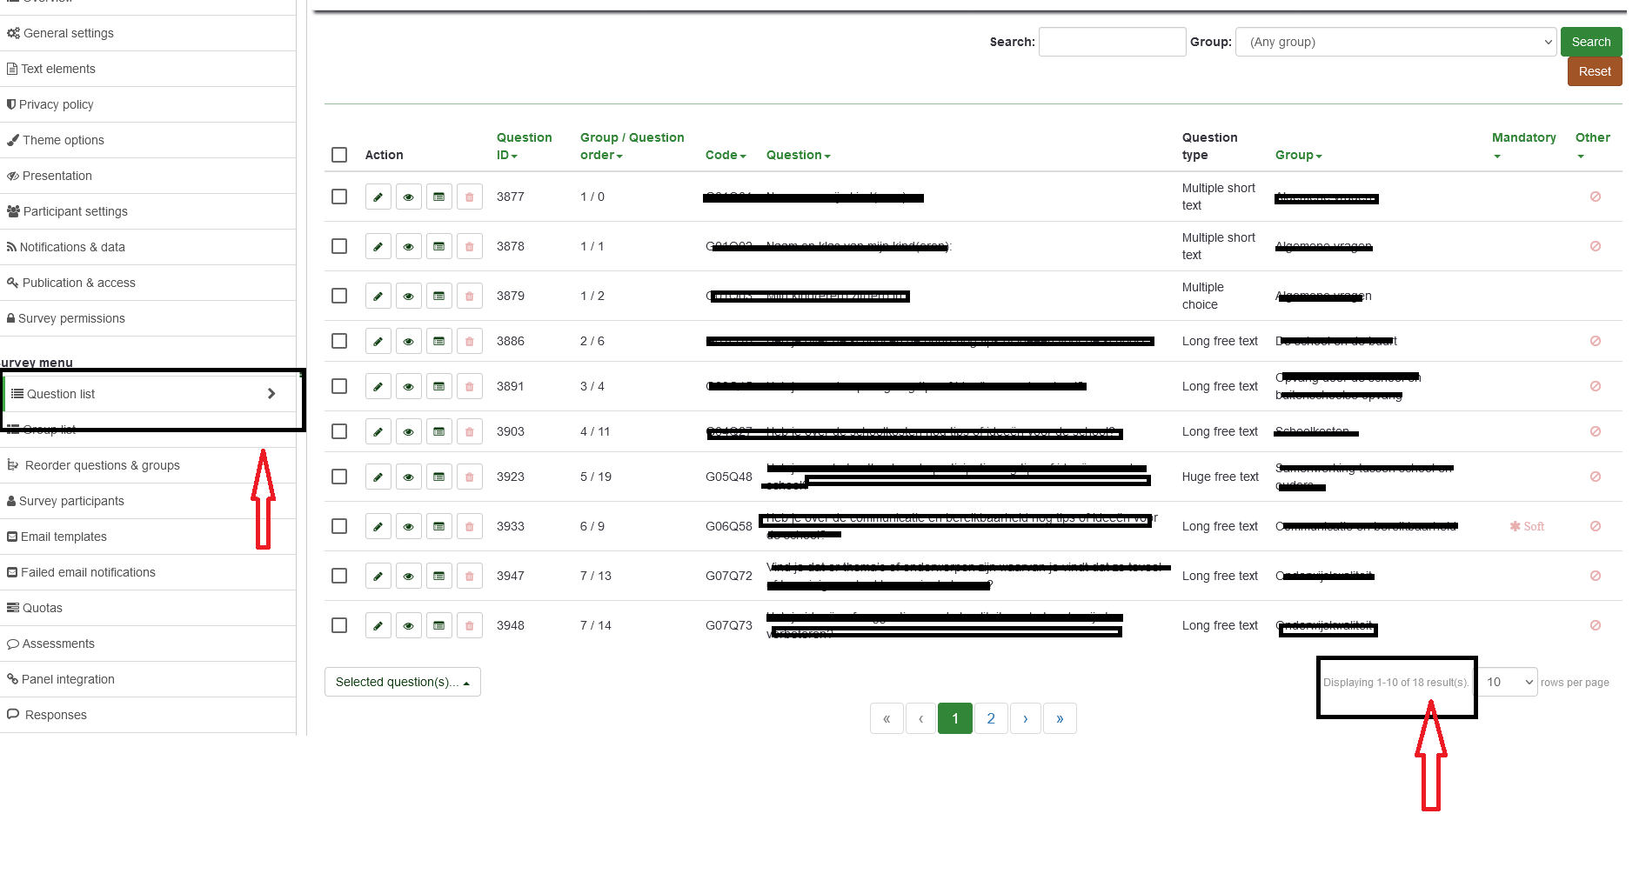Open the summary icon for question 3879
This screenshot has height=887, width=1646.
point(439,297)
